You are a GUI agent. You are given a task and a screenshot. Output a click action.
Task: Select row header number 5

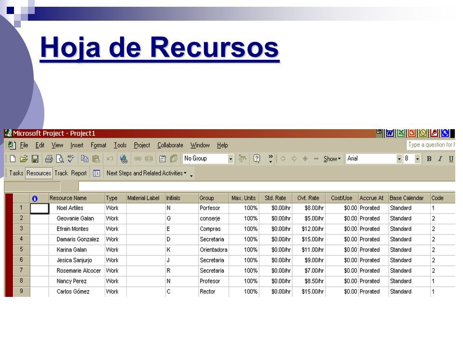(x=21, y=249)
